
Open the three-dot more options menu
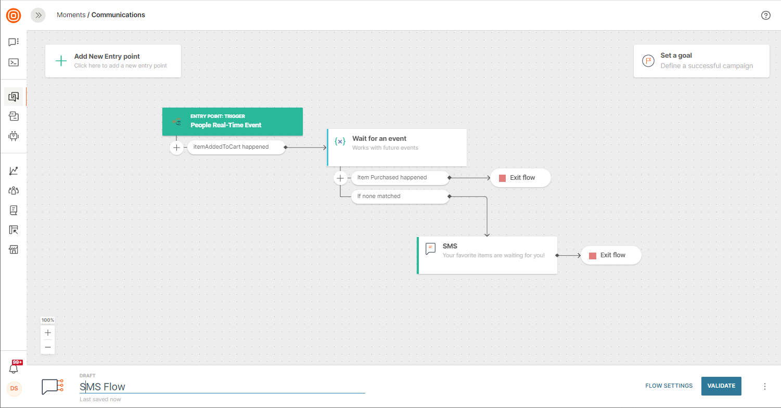pyautogui.click(x=764, y=386)
